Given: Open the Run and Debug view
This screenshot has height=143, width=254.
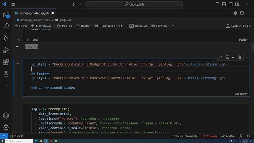Looking at the screenshot, I should tap(6, 50).
